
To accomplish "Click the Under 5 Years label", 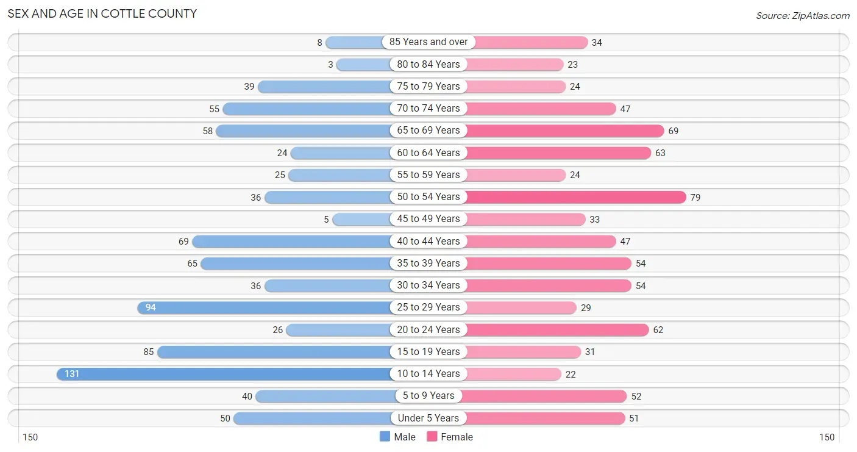I will pyautogui.click(x=428, y=418).
